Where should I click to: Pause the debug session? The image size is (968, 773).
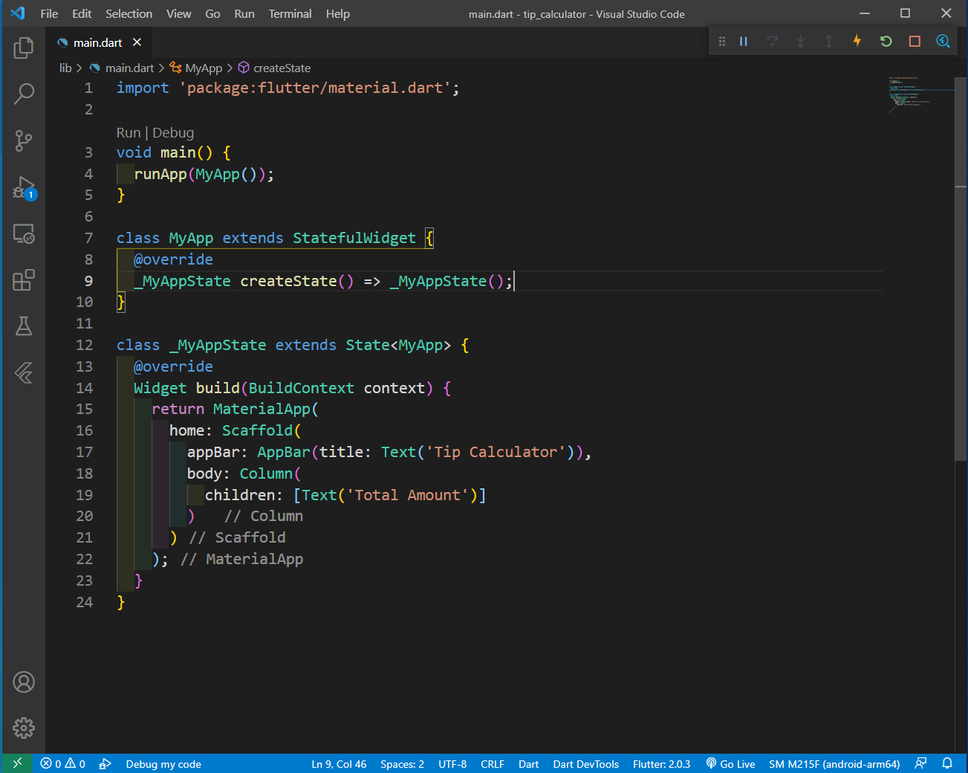coord(744,42)
